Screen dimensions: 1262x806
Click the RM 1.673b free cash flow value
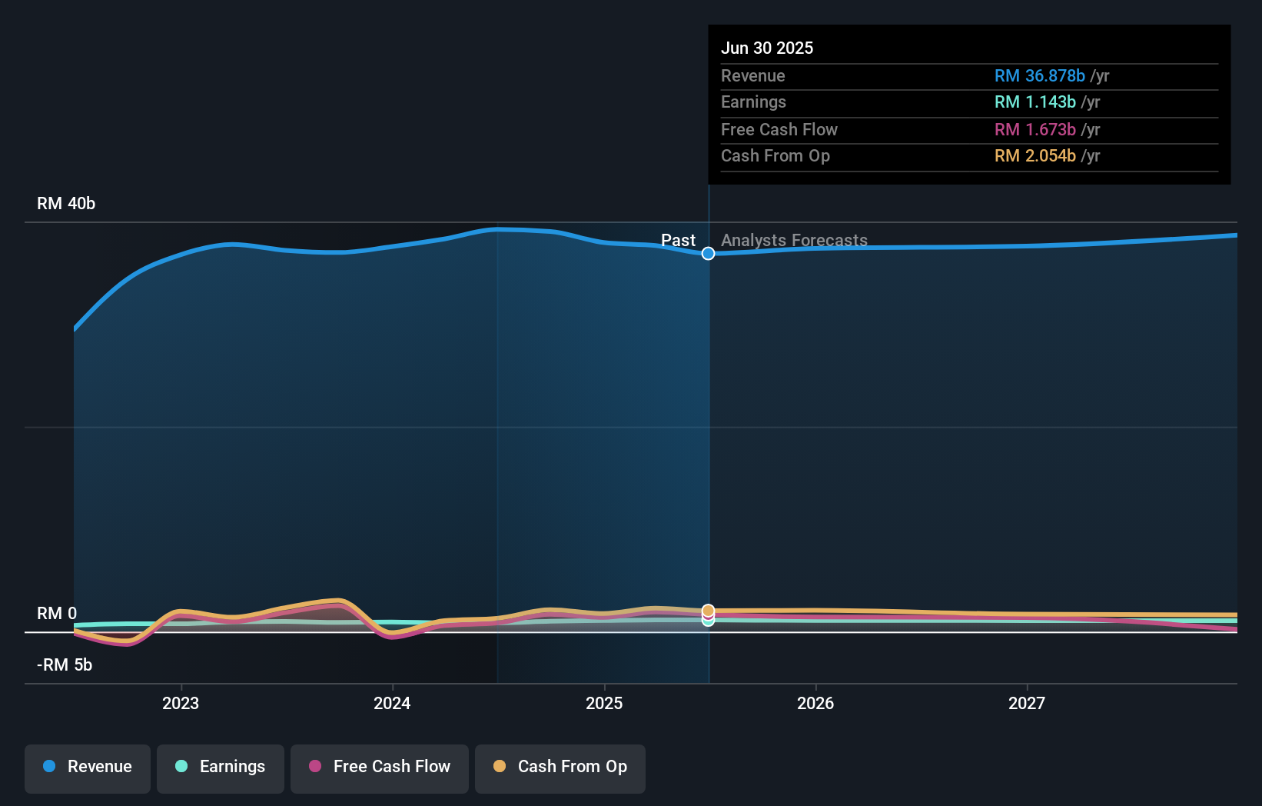coord(1035,130)
